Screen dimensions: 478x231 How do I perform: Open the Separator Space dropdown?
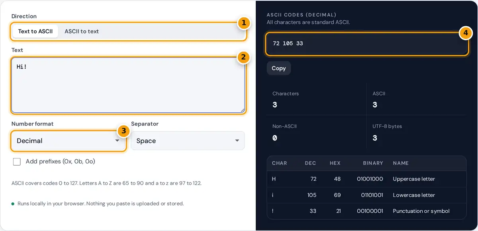tap(188, 141)
